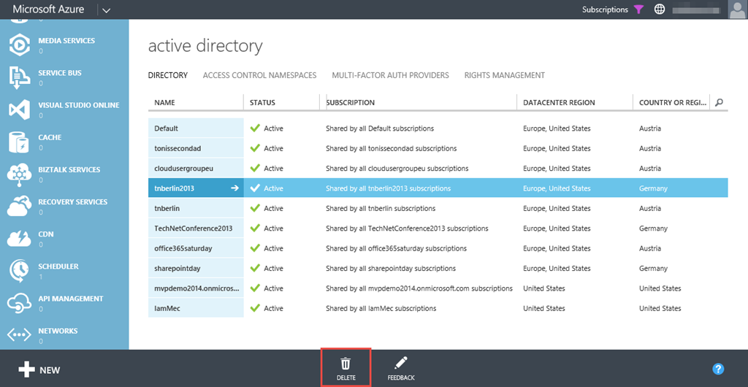The width and height of the screenshot is (748, 387).
Task: Switch to Access Control Namespaces tab
Action: tap(259, 75)
